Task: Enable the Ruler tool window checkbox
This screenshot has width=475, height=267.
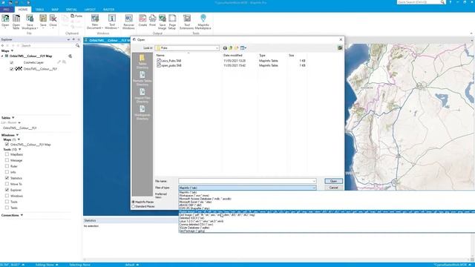Action: point(7,166)
